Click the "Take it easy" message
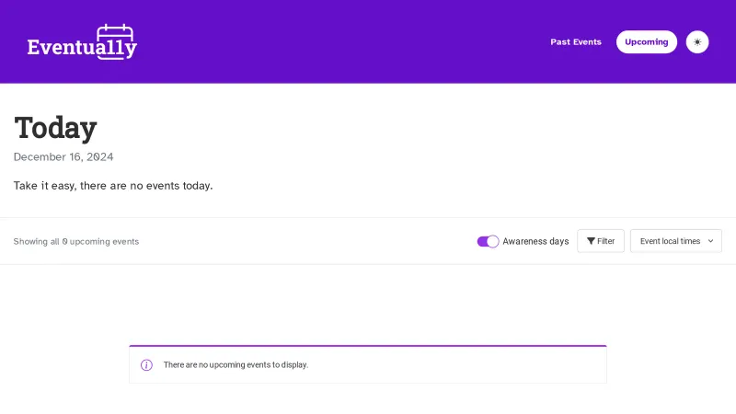Viewport: 736px width, 414px height. coord(113,186)
